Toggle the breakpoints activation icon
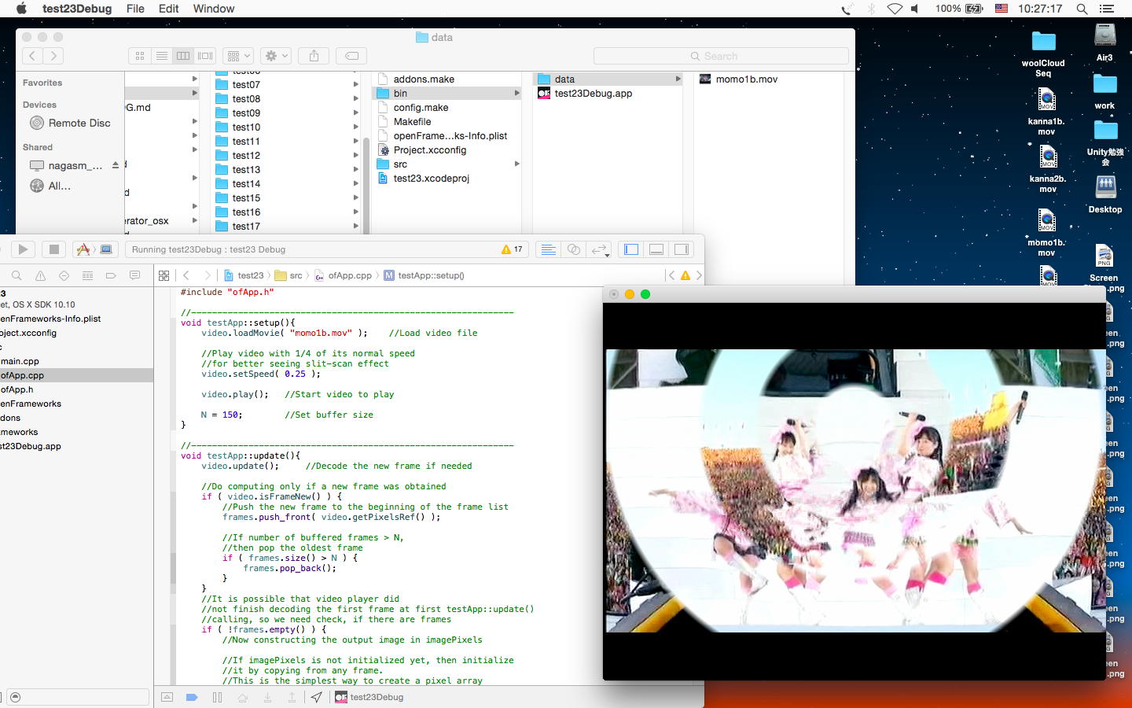The height and width of the screenshot is (708, 1132). (191, 697)
